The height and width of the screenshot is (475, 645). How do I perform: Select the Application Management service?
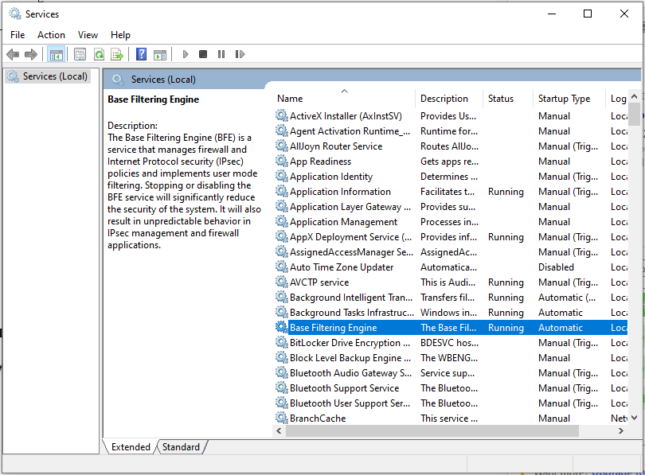point(451,222)
